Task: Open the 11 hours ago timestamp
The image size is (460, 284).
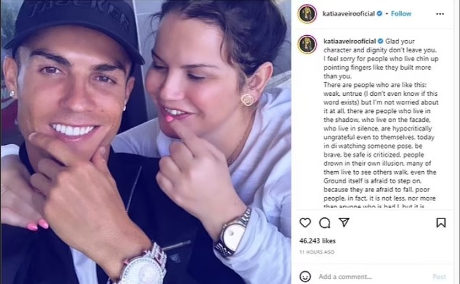Action: coord(317,252)
